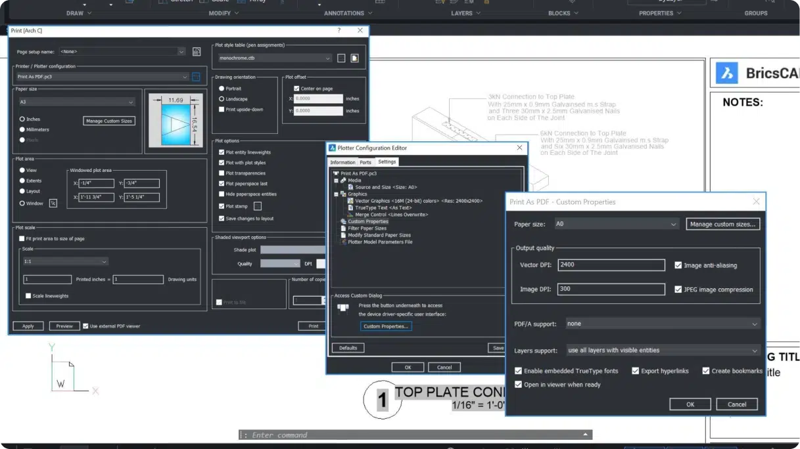This screenshot has height=449, width=800.
Task: Open plotter configuration editor icon next to Print As PDF.pc3
Action: [x=195, y=77]
